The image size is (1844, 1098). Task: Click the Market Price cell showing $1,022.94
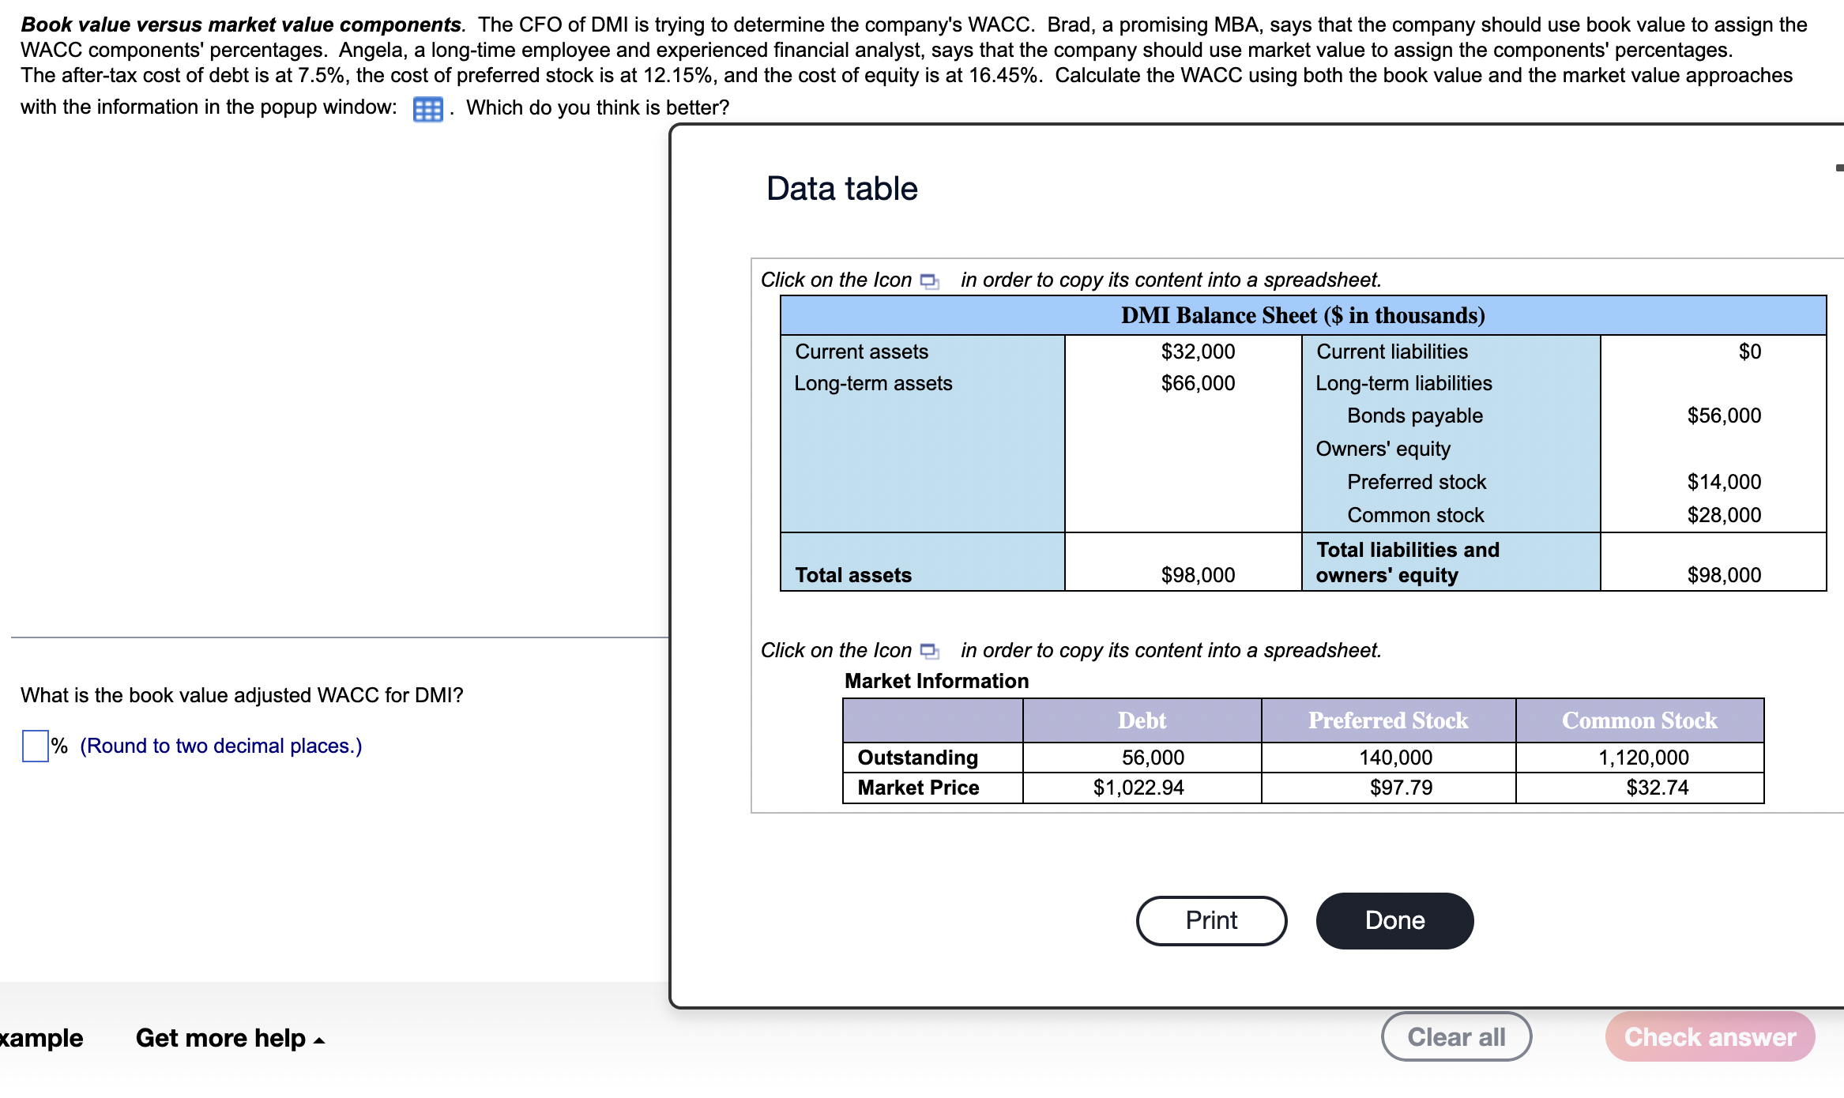coord(1138,787)
